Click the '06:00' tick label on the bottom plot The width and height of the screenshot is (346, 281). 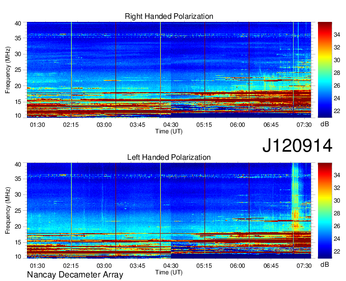click(238, 266)
